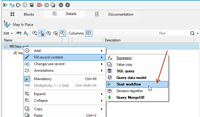The image size is (200, 117).
Task: Click the duplicate squares icon in top toolbar
Action: click(53, 5)
